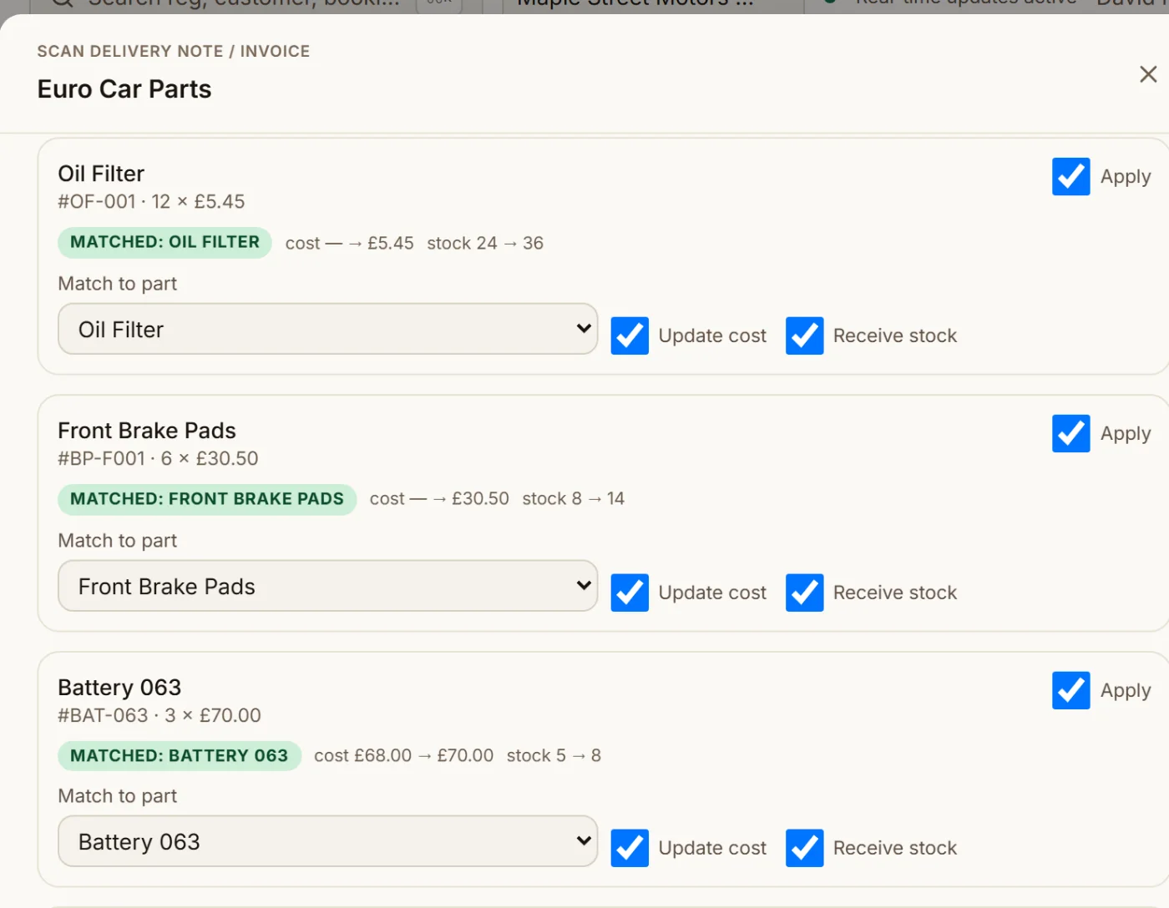Toggle Receive stock for Front Brake Pads
The height and width of the screenshot is (908, 1169).
(804, 593)
